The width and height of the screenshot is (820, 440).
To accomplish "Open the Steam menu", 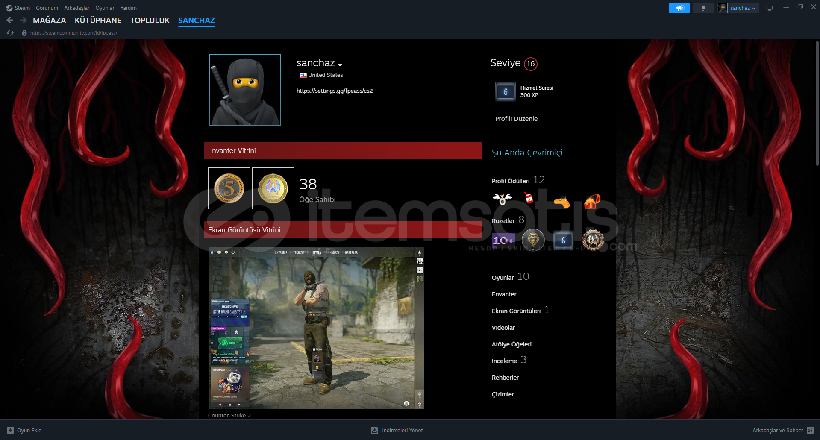I will 22,8.
